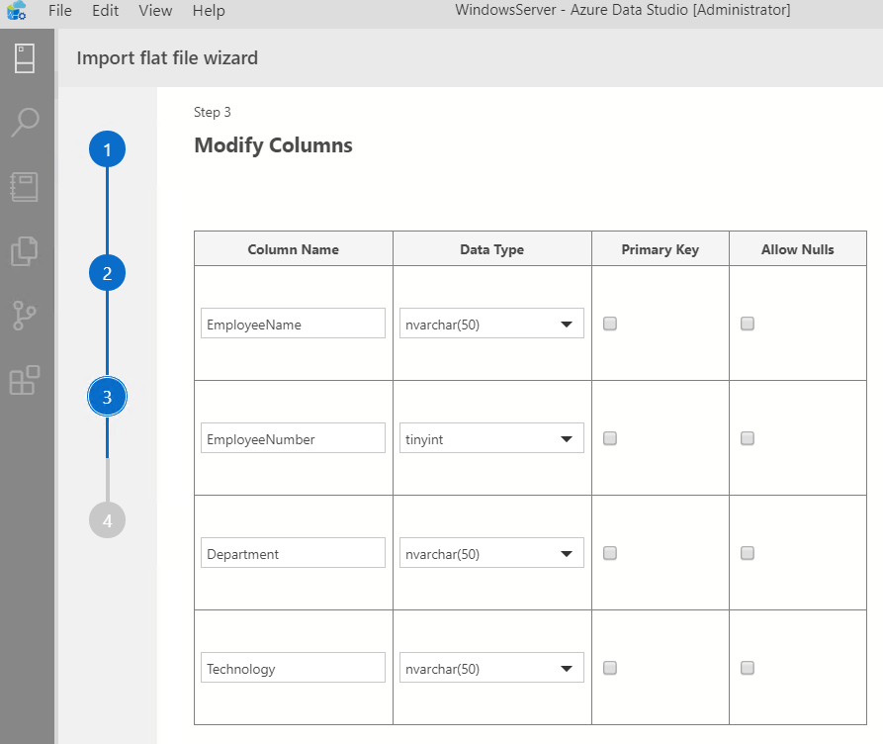The image size is (883, 744).
Task: Open the Connections (servers) view in sidebar
Action: [24, 58]
